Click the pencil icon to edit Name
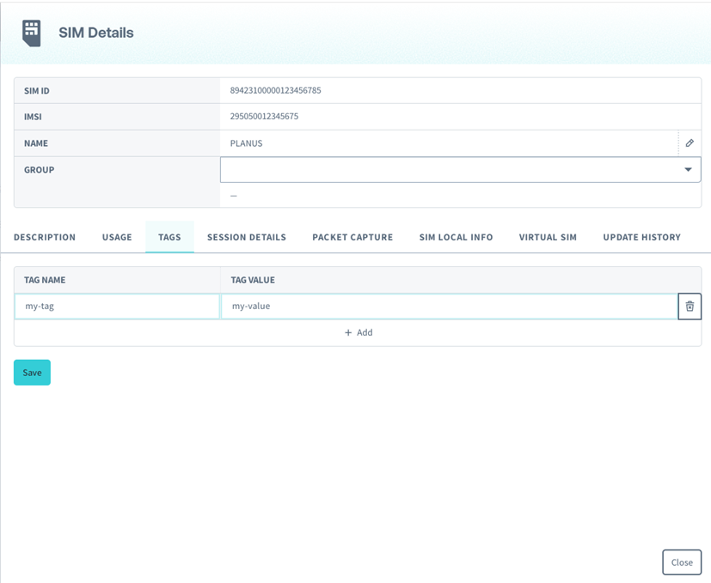Screen dimensions: 711x583 (690, 143)
